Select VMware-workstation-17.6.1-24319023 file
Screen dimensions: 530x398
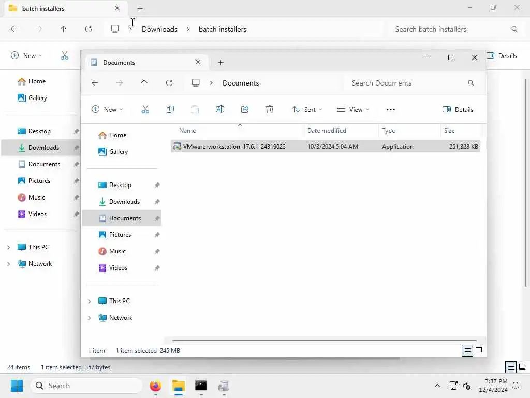(326, 147)
